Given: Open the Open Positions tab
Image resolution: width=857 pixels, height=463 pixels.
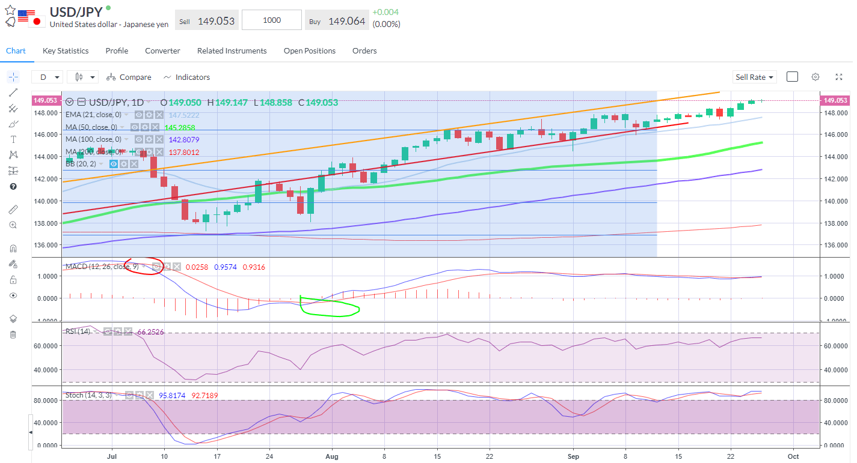Looking at the screenshot, I should (x=310, y=51).
